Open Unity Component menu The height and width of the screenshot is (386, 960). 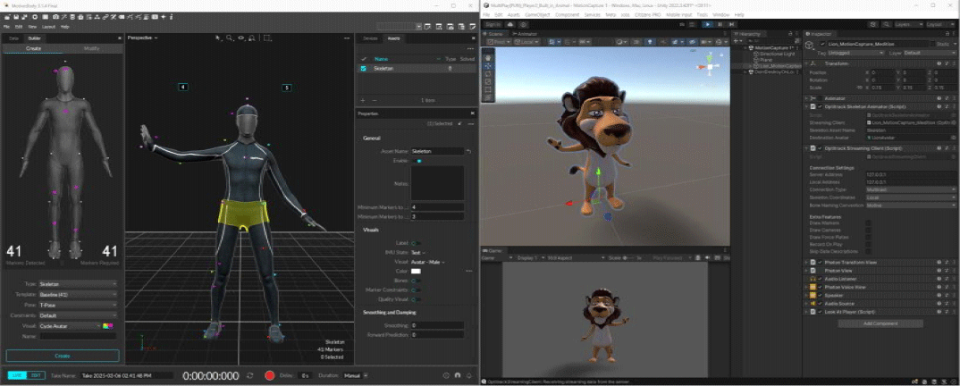pyautogui.click(x=567, y=14)
